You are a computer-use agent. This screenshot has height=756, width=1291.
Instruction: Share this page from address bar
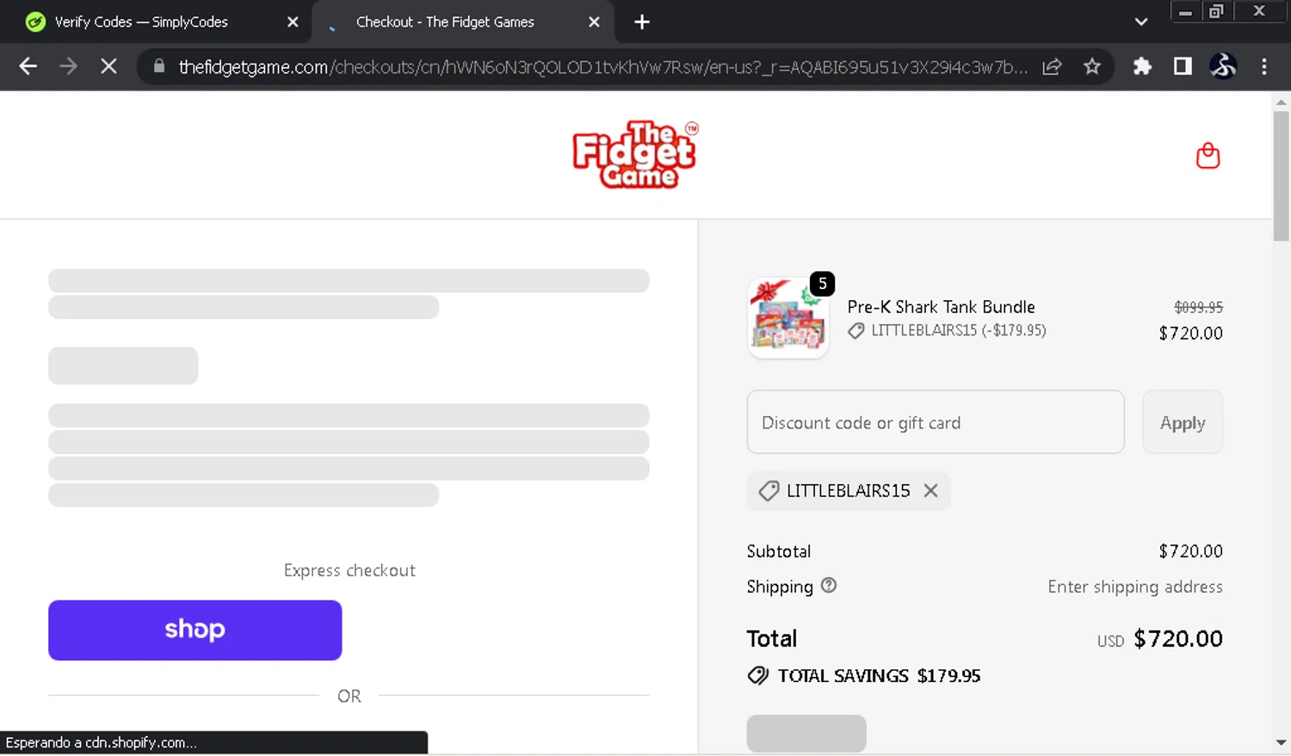[1052, 66]
